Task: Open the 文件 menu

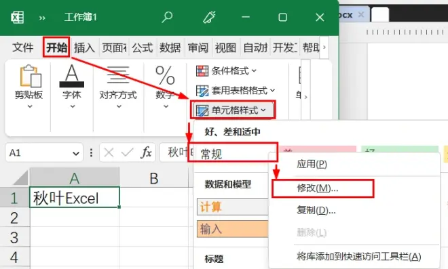Action: [22, 47]
